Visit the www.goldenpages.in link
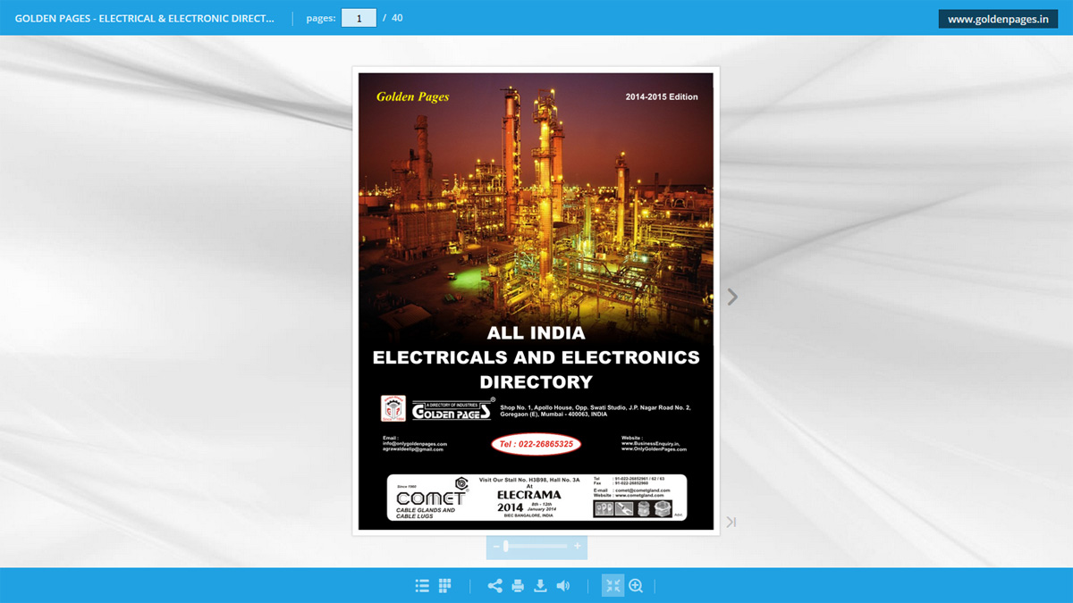1073x603 pixels. (x=998, y=19)
